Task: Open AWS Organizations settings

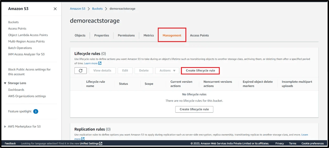Action: click(x=27, y=96)
